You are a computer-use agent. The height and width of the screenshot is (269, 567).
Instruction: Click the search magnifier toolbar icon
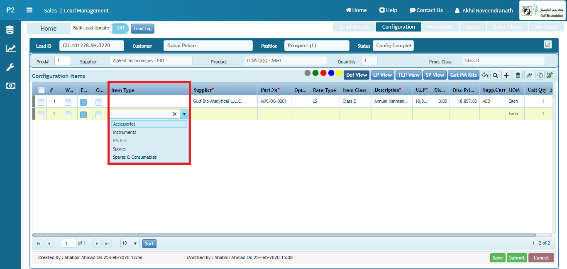[x=495, y=75]
